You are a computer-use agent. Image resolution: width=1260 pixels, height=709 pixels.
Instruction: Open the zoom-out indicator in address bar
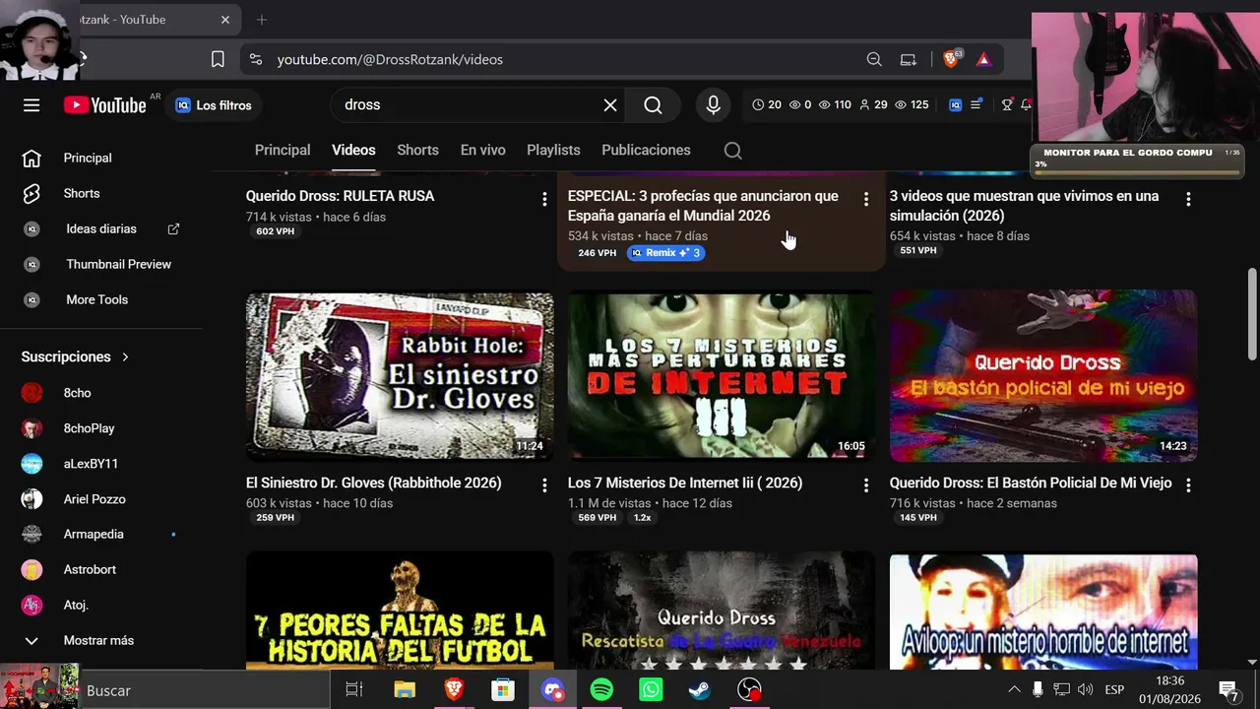pos(874,59)
